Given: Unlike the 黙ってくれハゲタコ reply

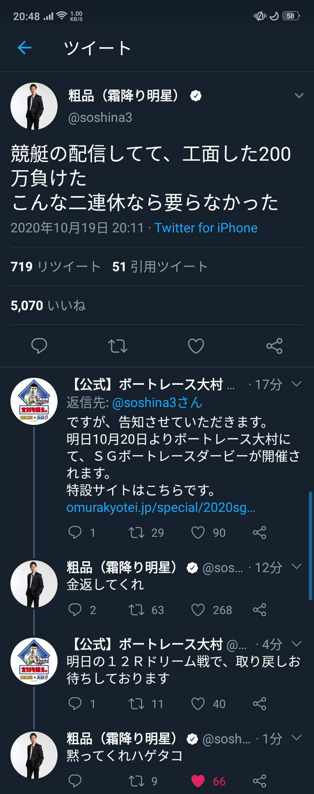Looking at the screenshot, I should click(198, 781).
